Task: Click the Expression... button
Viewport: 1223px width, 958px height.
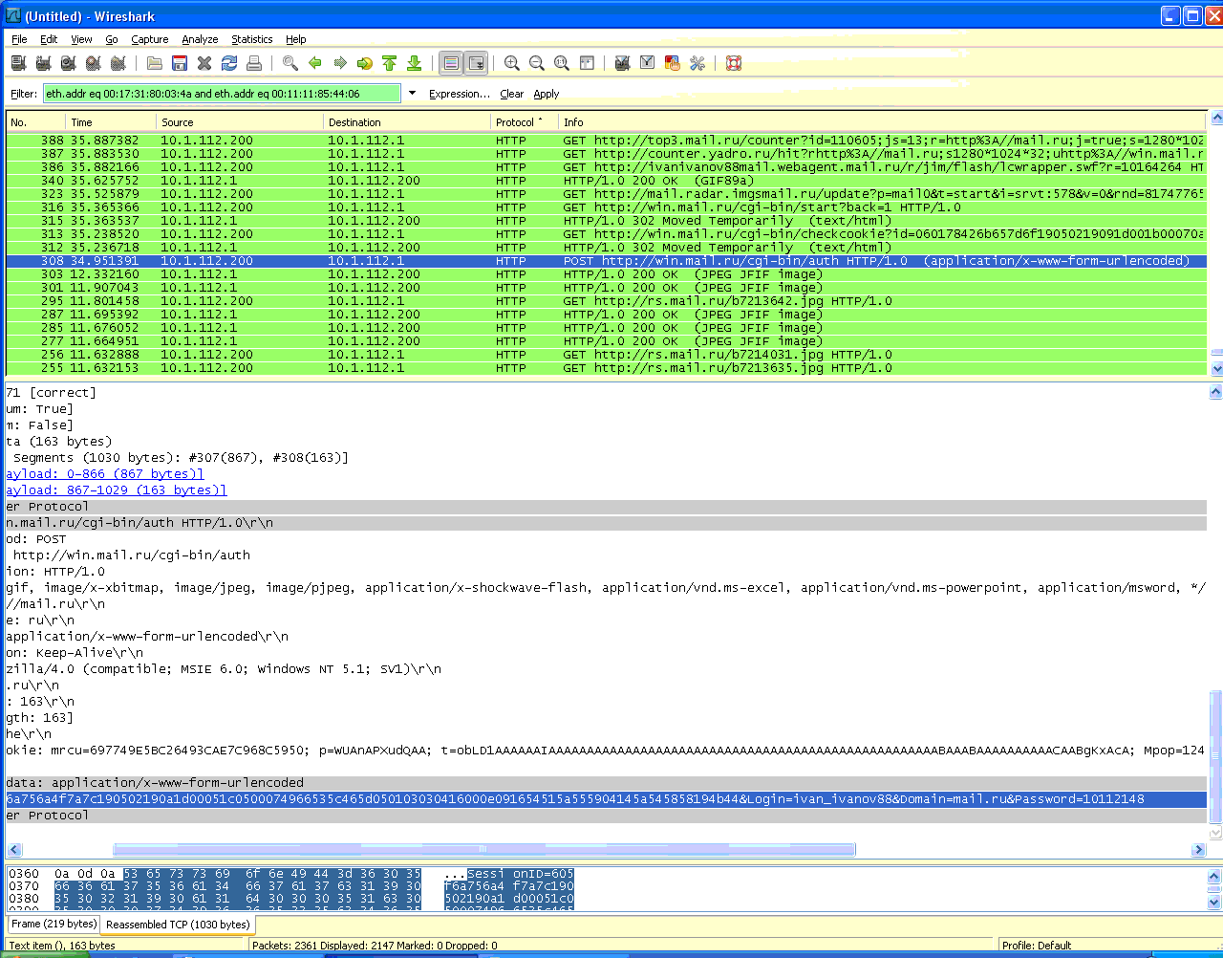Action: (459, 94)
